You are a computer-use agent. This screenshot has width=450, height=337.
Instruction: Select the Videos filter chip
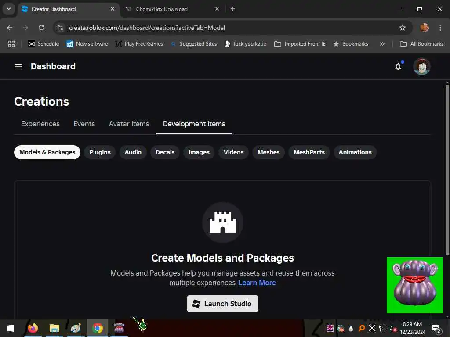tap(234, 152)
